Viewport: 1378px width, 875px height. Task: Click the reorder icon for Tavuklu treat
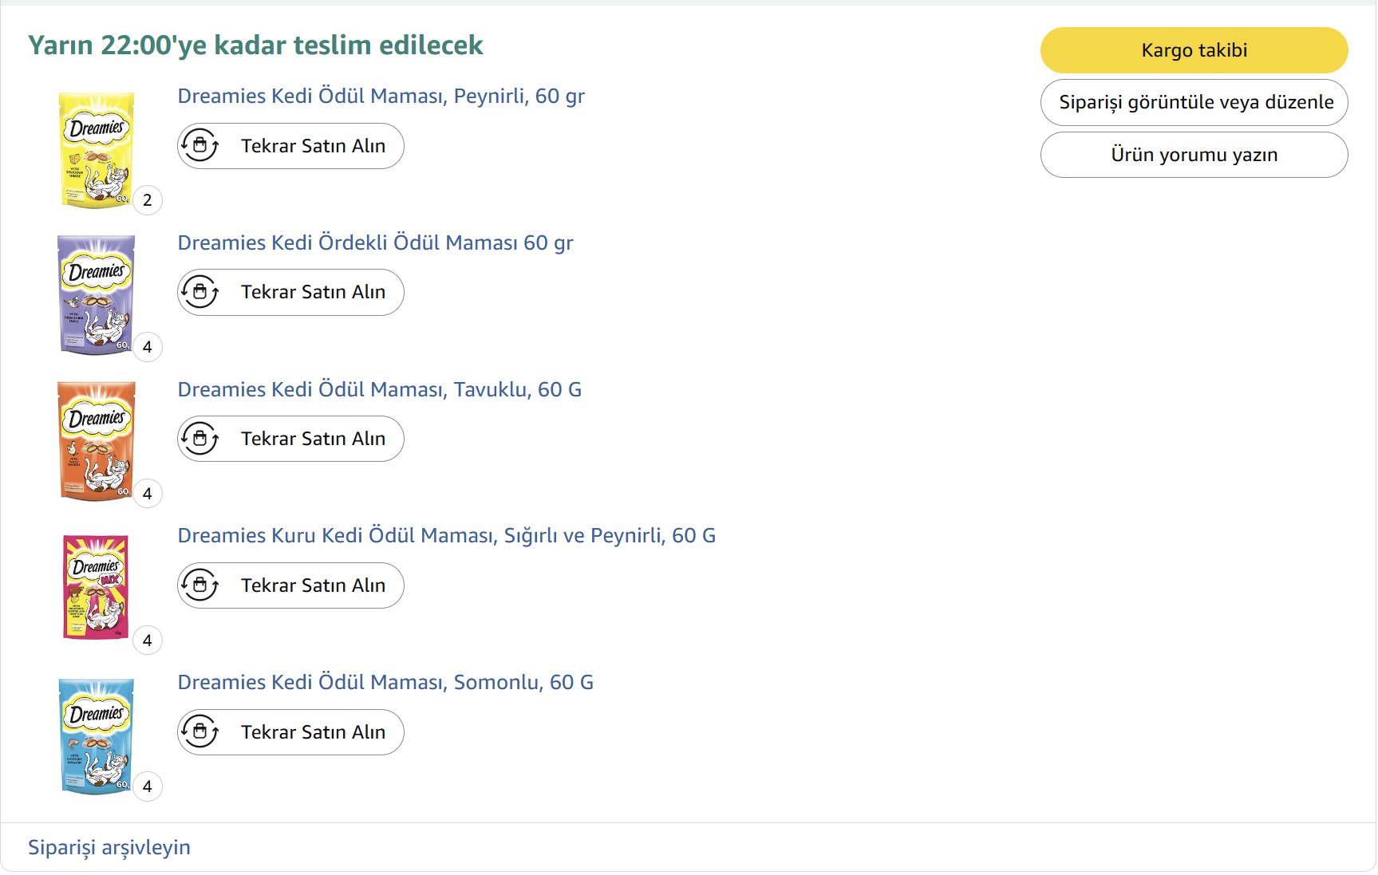[200, 439]
